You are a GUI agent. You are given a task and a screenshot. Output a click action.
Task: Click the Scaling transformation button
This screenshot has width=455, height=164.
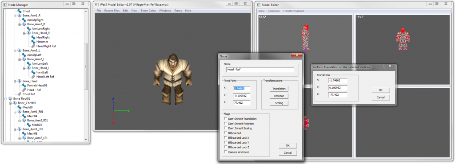(x=279, y=103)
